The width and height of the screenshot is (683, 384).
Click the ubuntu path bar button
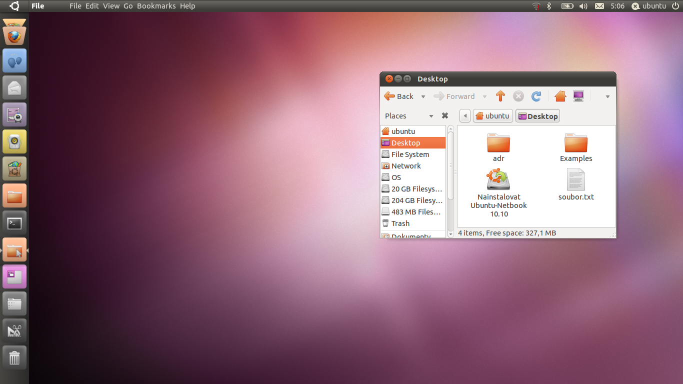(x=493, y=116)
